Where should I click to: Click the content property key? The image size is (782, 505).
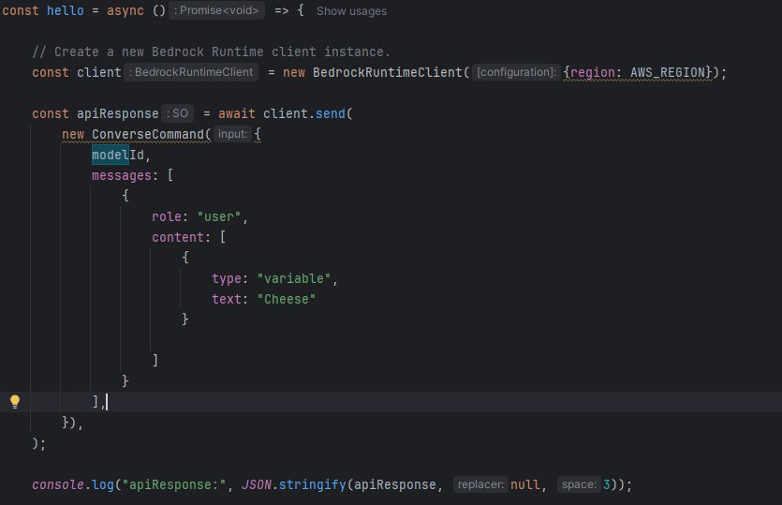pos(178,238)
